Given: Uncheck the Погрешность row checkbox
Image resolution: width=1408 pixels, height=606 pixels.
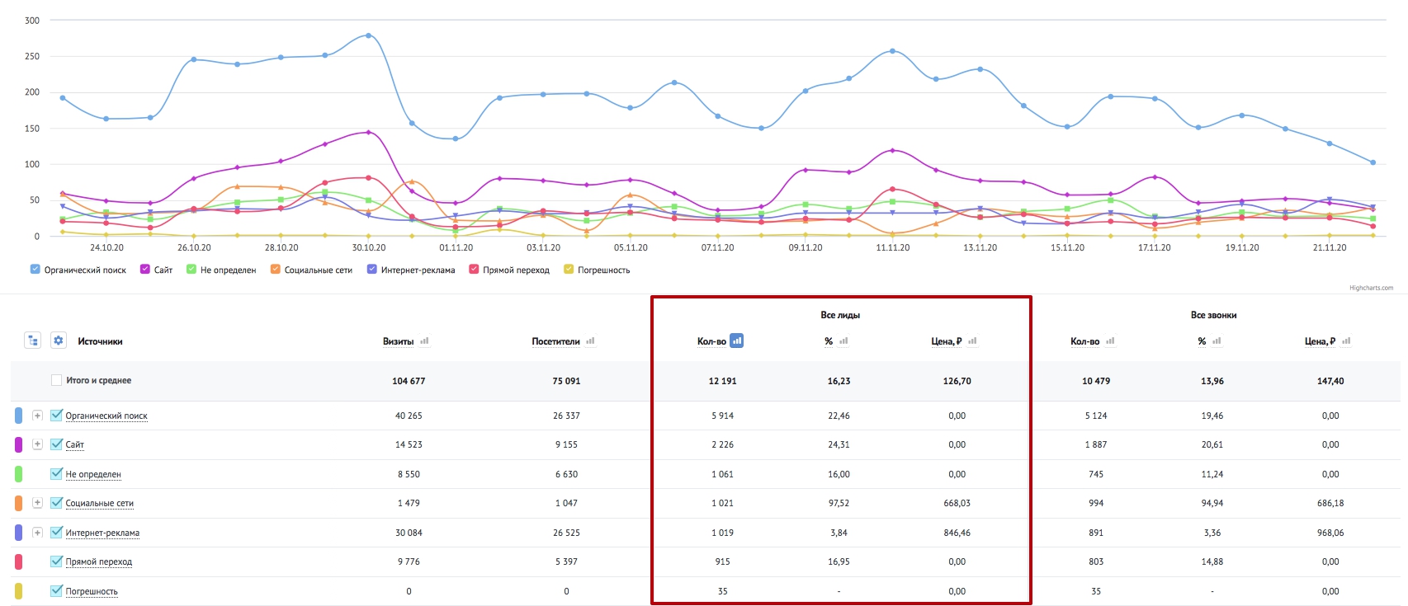Looking at the screenshot, I should (x=56, y=590).
